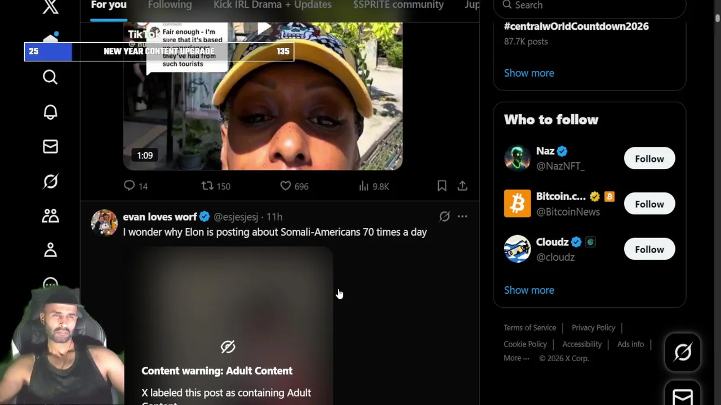
Task: Expand Show more under Who to follow
Action: click(x=529, y=290)
